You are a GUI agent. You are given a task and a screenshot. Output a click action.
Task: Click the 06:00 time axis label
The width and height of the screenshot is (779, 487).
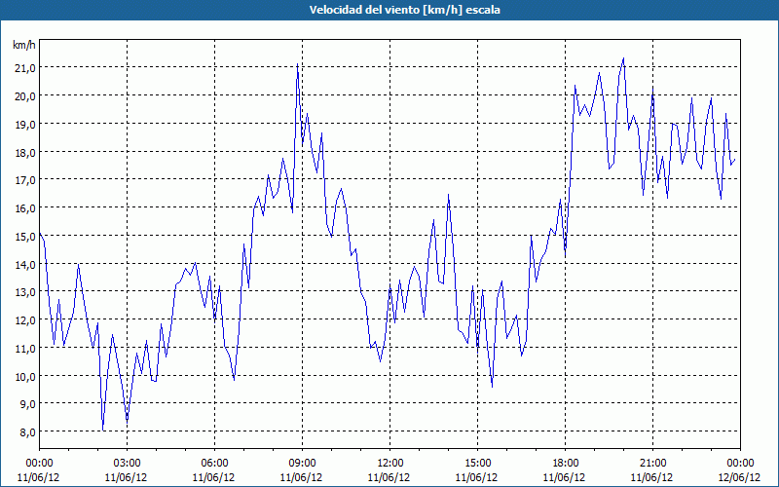pyautogui.click(x=214, y=464)
